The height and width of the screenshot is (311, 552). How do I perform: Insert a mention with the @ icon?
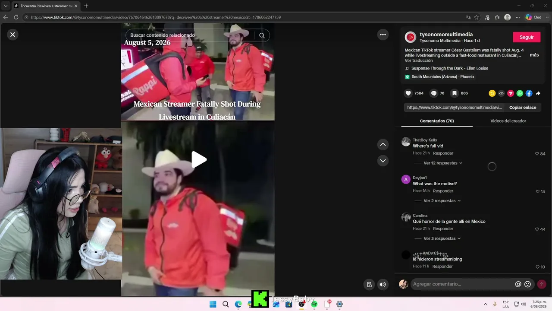[x=518, y=284]
